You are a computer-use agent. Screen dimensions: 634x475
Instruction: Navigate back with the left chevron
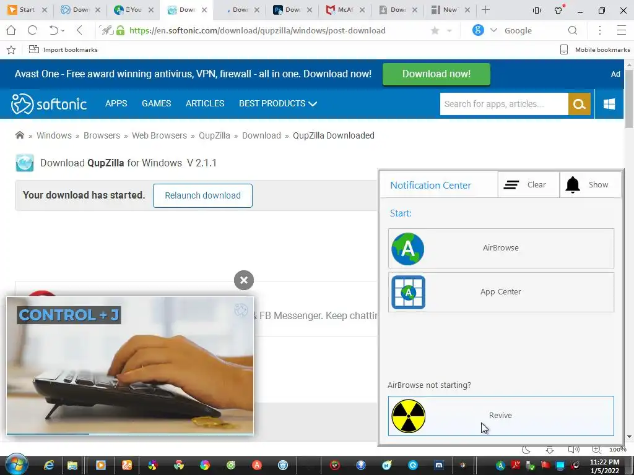[x=79, y=30]
